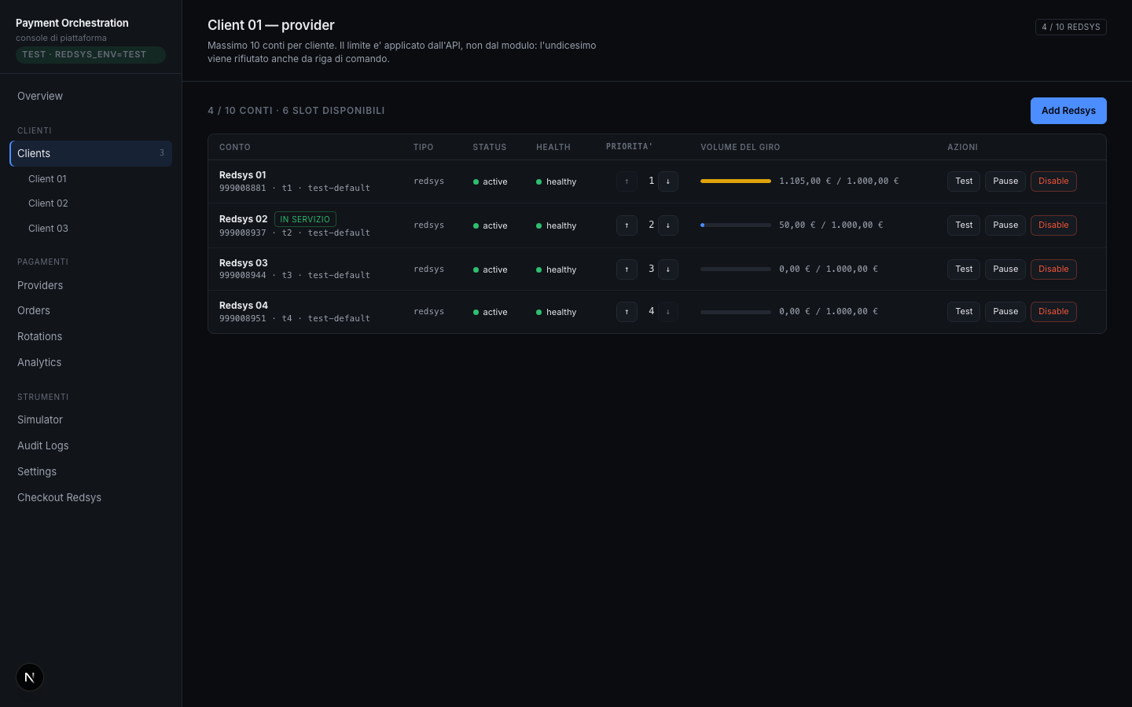
Task: Open Client 01 sub-item
Action: [90, 179]
